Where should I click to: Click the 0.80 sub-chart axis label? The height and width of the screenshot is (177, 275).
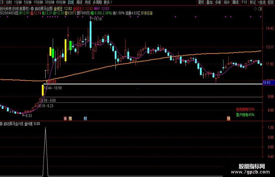(x=271, y=137)
